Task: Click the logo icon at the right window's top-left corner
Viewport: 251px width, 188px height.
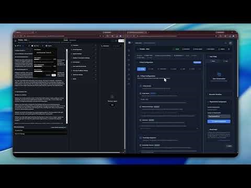Action: [130, 43]
